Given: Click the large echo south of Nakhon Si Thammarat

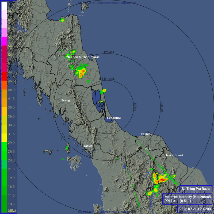Looking at the screenshot, I should [x=81, y=72].
